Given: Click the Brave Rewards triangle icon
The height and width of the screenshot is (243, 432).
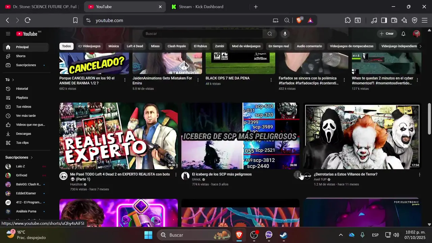Looking at the screenshot, I should point(310,20).
